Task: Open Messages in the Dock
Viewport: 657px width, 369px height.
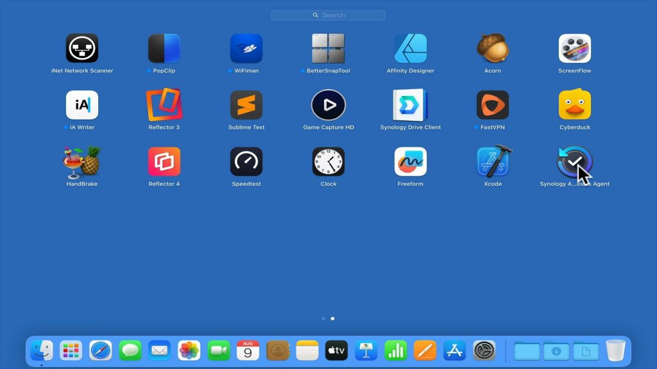Action: point(130,350)
